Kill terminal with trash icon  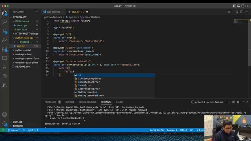pos(238,102)
